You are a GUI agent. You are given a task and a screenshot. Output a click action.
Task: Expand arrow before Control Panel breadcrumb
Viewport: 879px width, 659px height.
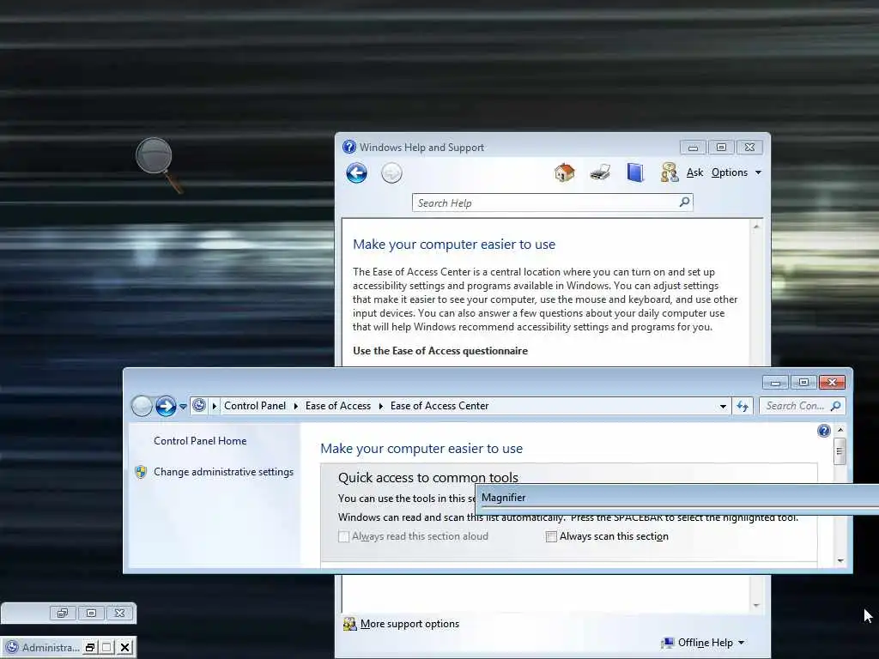tap(214, 406)
